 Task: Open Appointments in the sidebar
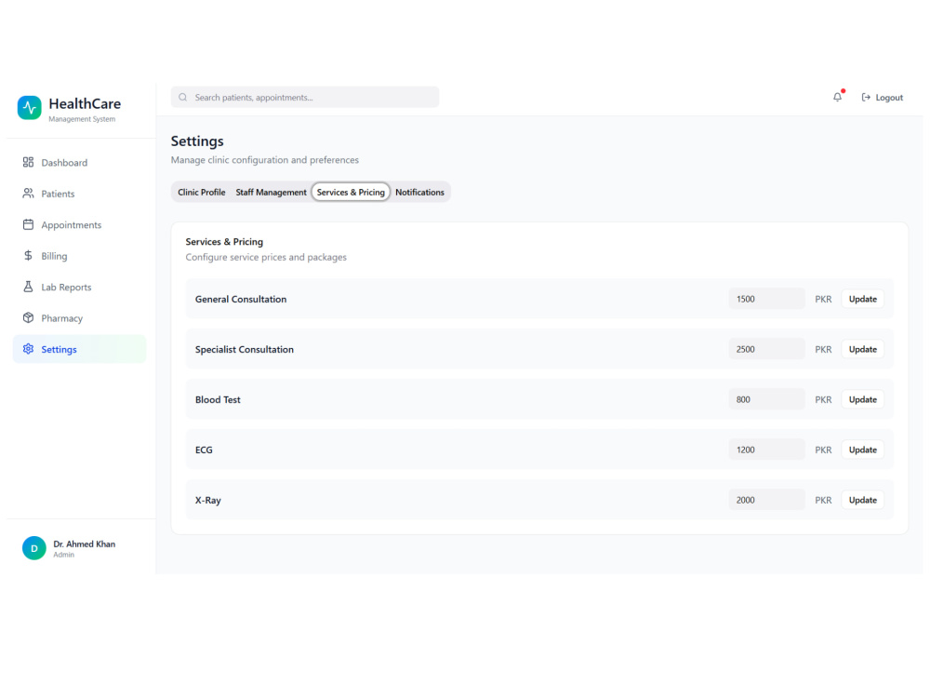pyautogui.click(x=79, y=225)
